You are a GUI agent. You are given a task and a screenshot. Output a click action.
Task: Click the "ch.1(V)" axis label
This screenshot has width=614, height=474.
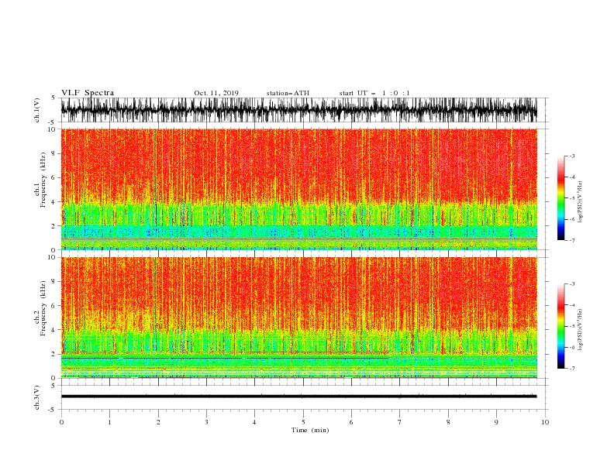point(37,110)
